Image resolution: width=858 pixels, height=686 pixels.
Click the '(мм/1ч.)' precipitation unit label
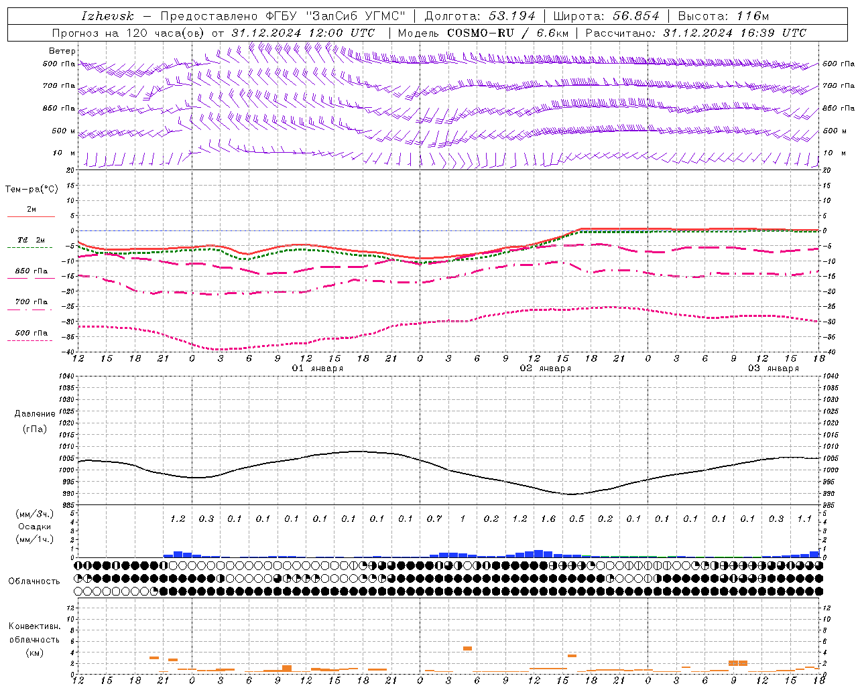point(34,539)
